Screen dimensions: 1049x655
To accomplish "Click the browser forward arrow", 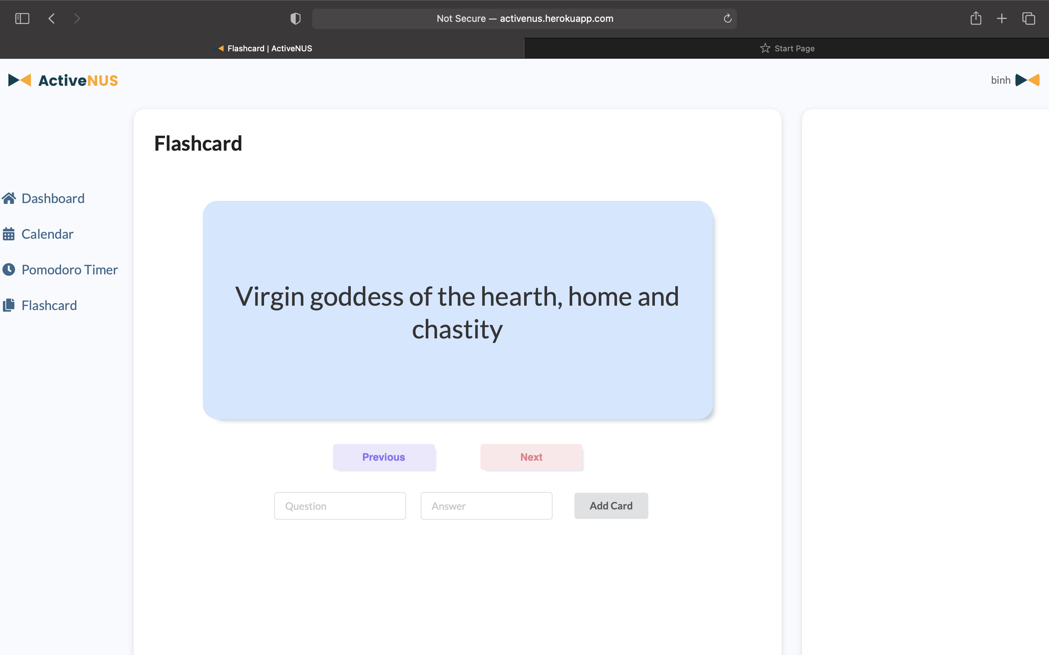I will tap(77, 19).
